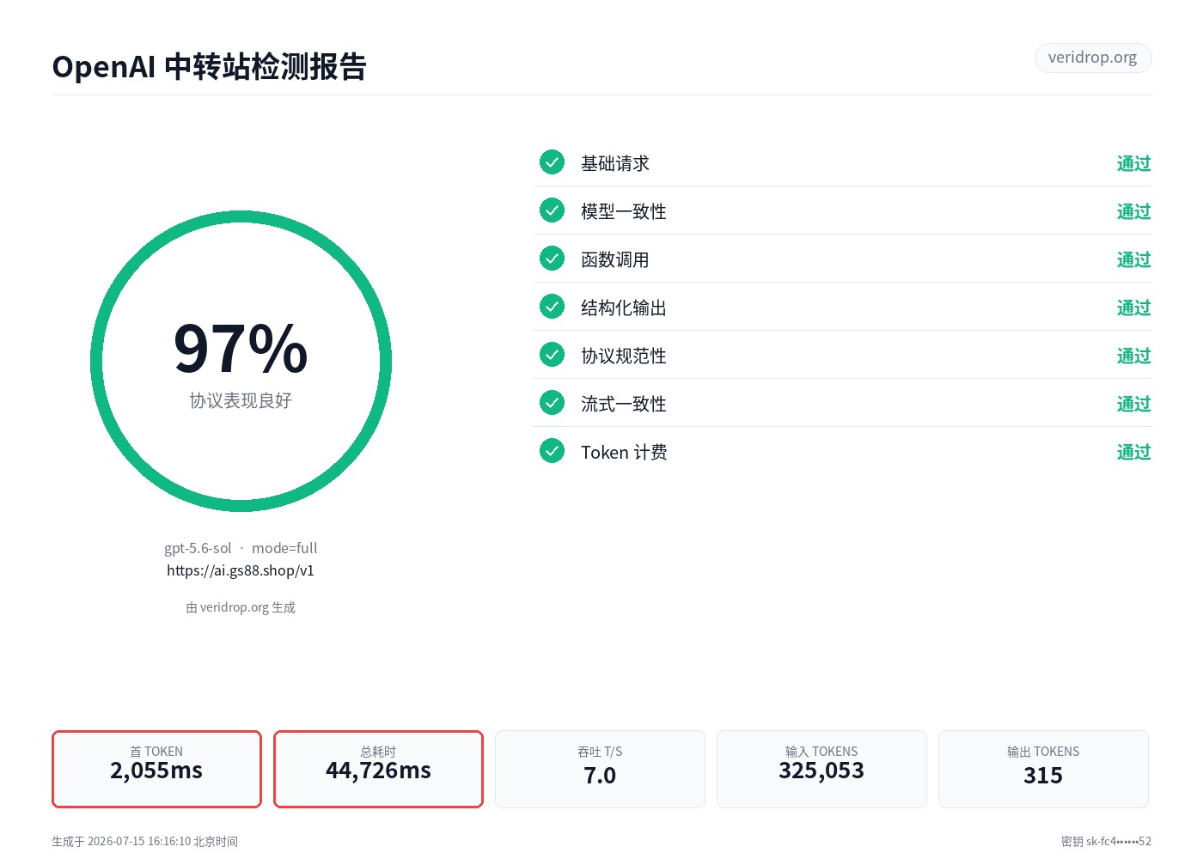Screen dimensions: 1203x859
Task: Click the 通过 status for Token 计费
Action: pos(1133,452)
